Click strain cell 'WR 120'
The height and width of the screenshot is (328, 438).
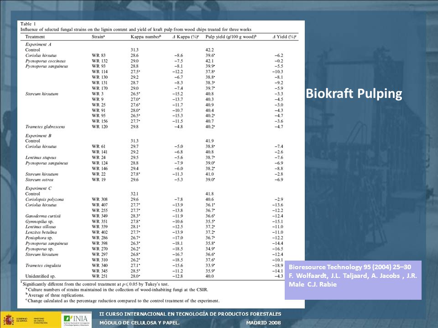pyautogui.click(x=100, y=127)
